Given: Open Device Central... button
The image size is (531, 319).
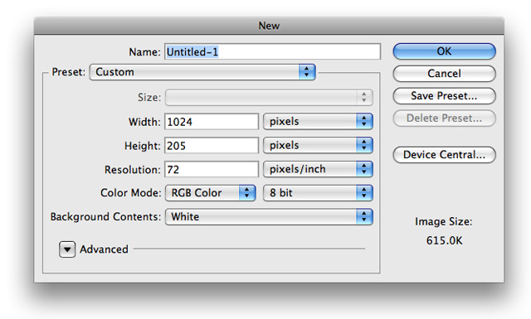Looking at the screenshot, I should (x=445, y=155).
